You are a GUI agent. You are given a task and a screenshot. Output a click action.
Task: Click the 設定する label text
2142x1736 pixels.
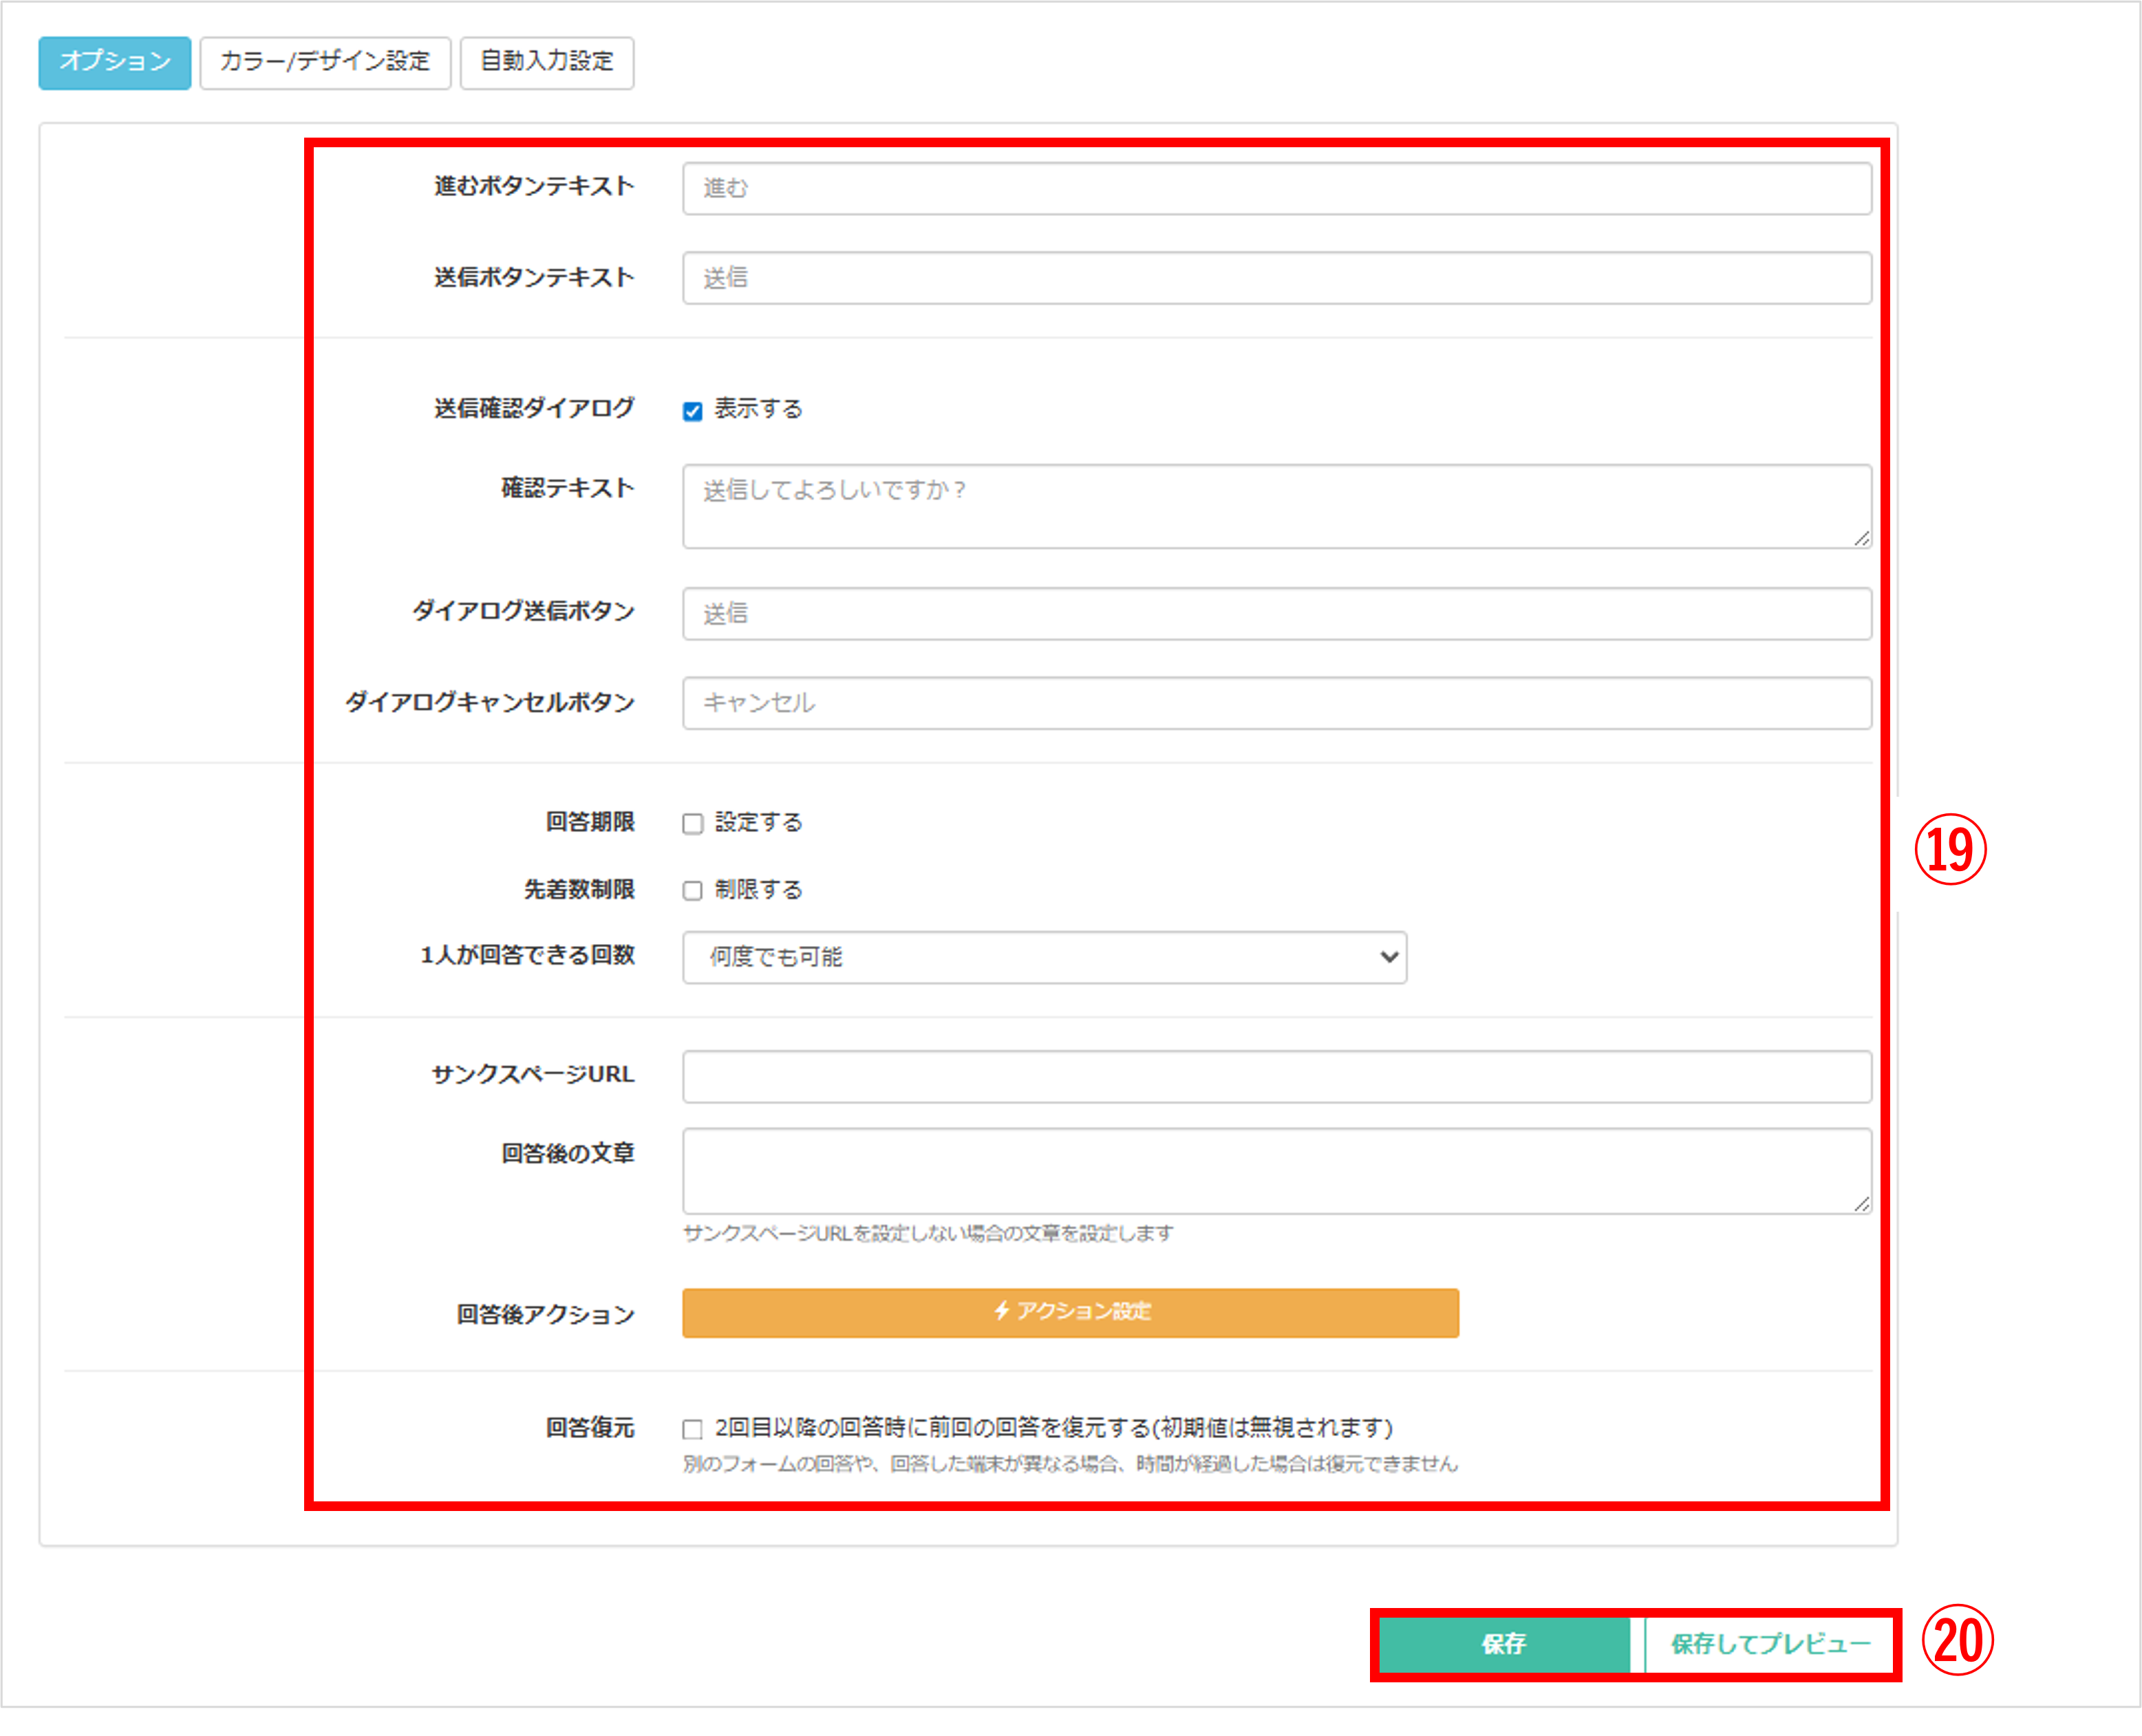(x=758, y=822)
